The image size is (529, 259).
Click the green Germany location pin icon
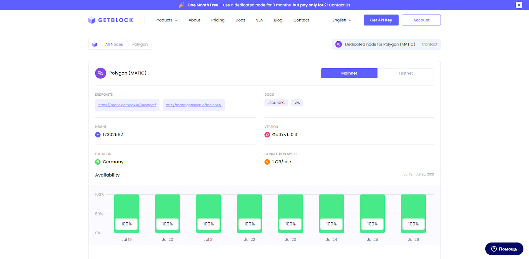point(98,162)
